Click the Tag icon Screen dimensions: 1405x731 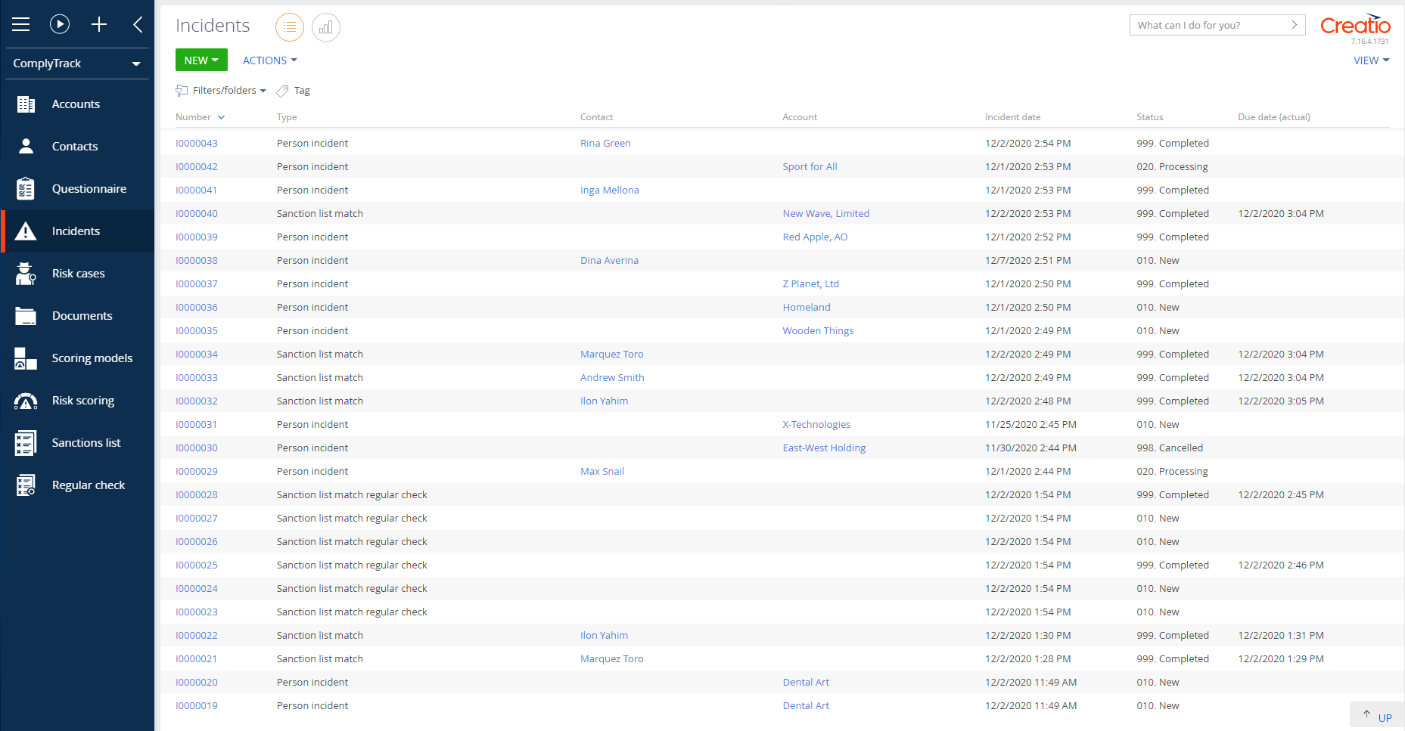point(283,91)
